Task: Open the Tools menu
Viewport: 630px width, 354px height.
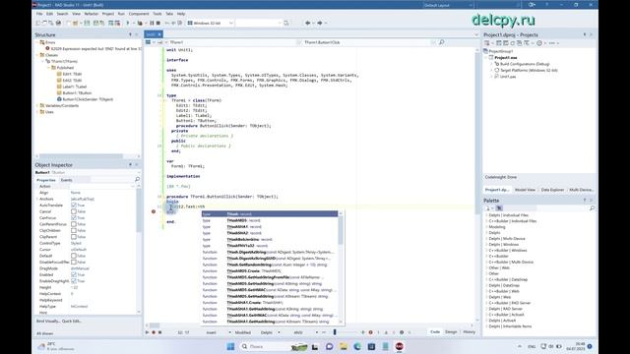Action: click(x=157, y=14)
